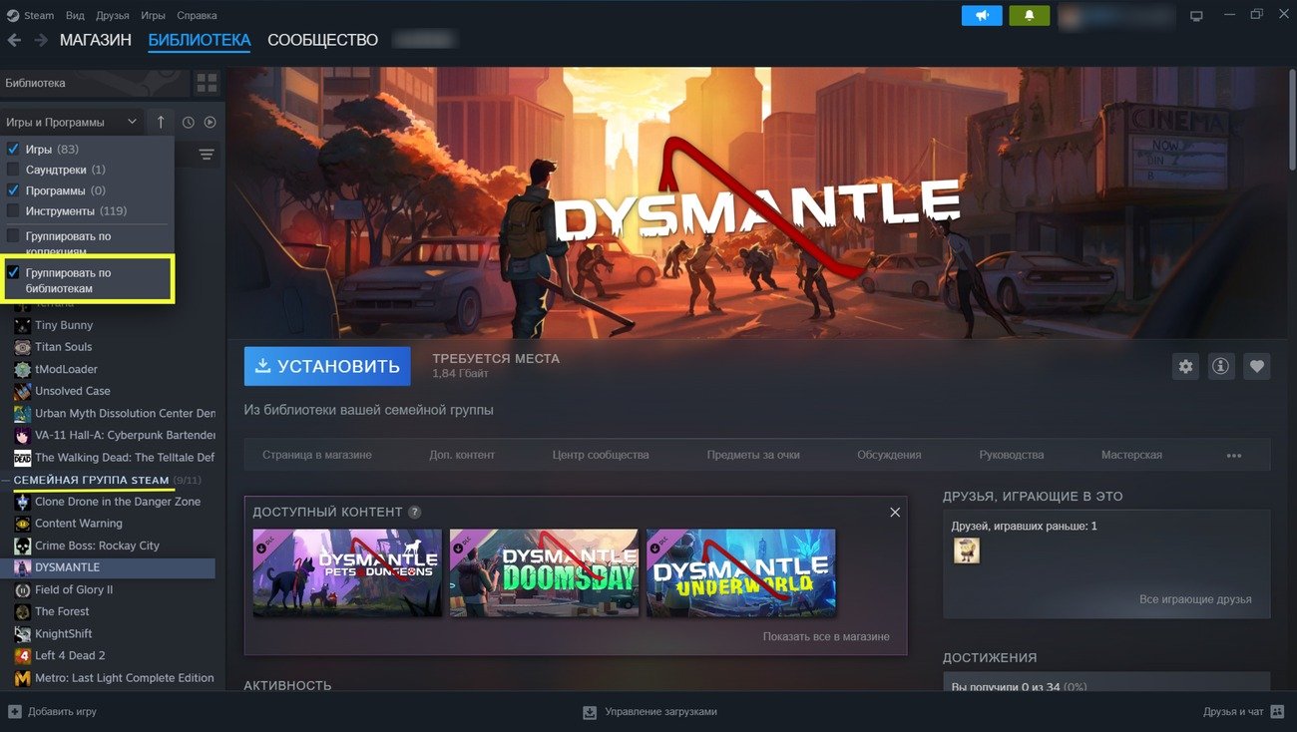
Task: Go back with the left arrow
Action: pyautogui.click(x=14, y=40)
